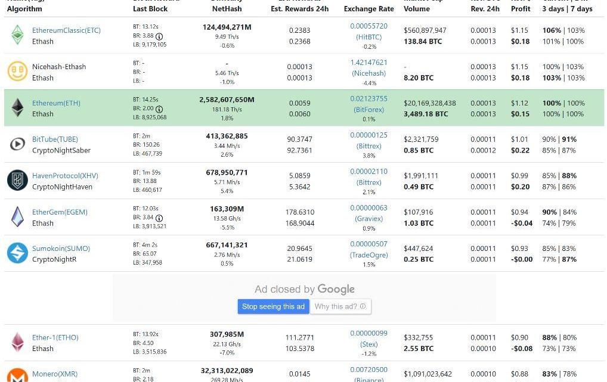
Task: Open the EtherGem(EGEM) coin page
Action: pos(60,212)
